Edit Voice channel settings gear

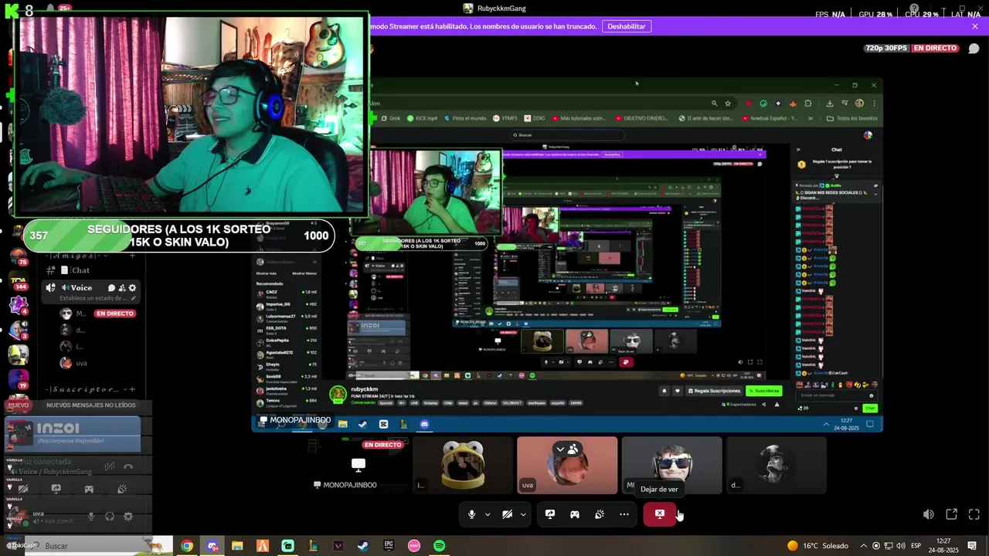(x=132, y=288)
